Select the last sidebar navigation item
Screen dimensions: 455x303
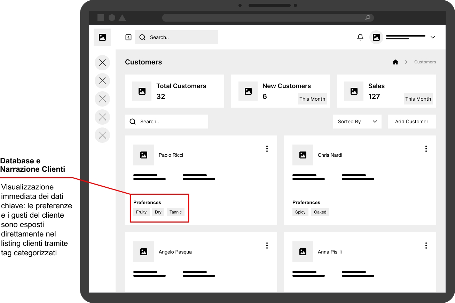click(102, 135)
